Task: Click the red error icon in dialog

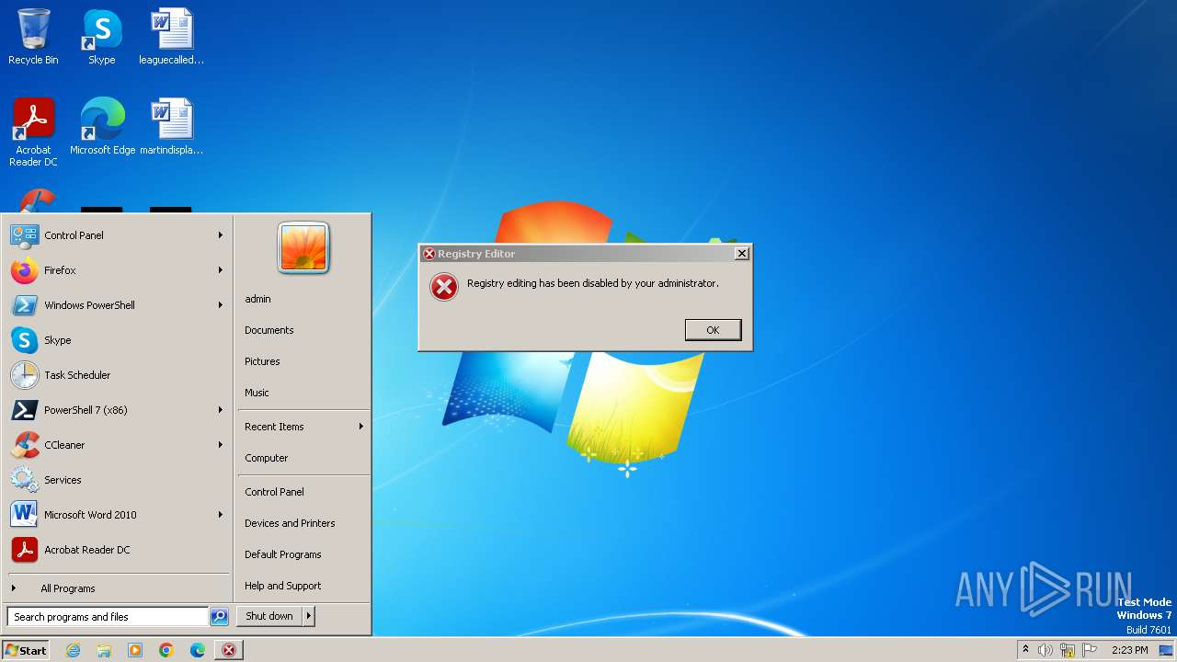Action: pyautogui.click(x=444, y=287)
